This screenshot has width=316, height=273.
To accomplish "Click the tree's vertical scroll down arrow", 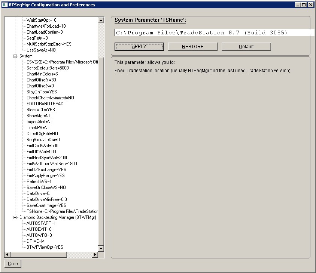I will click(x=101, y=248).
